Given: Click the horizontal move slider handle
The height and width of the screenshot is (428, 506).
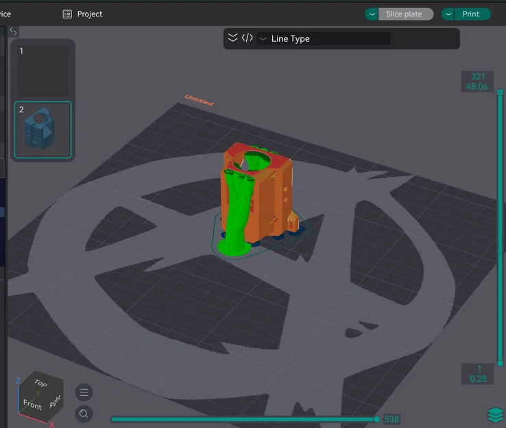Looking at the screenshot, I should pyautogui.click(x=376, y=419).
